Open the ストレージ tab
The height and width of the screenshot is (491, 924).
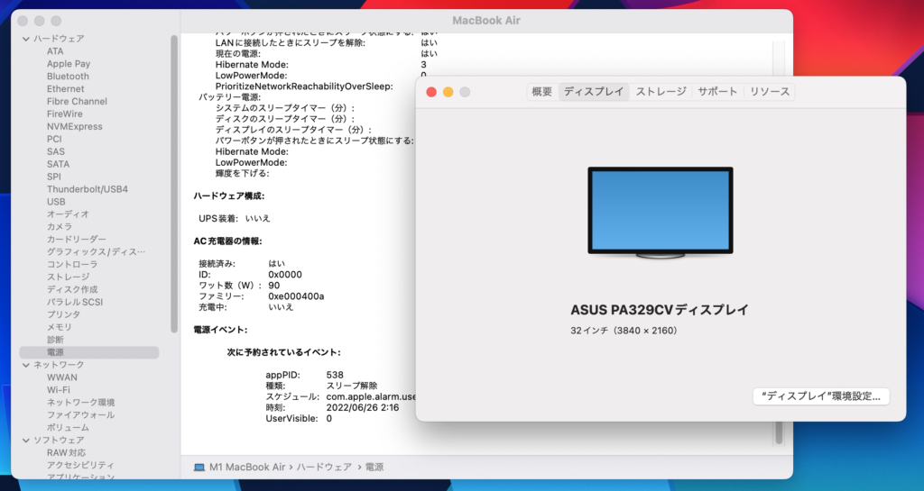(661, 92)
